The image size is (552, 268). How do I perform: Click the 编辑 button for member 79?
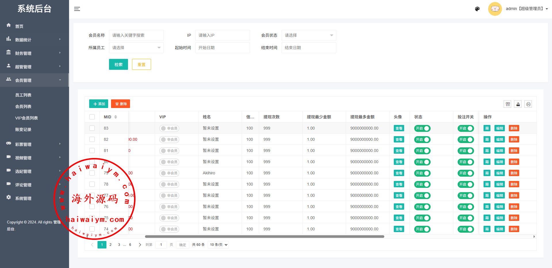(499, 173)
